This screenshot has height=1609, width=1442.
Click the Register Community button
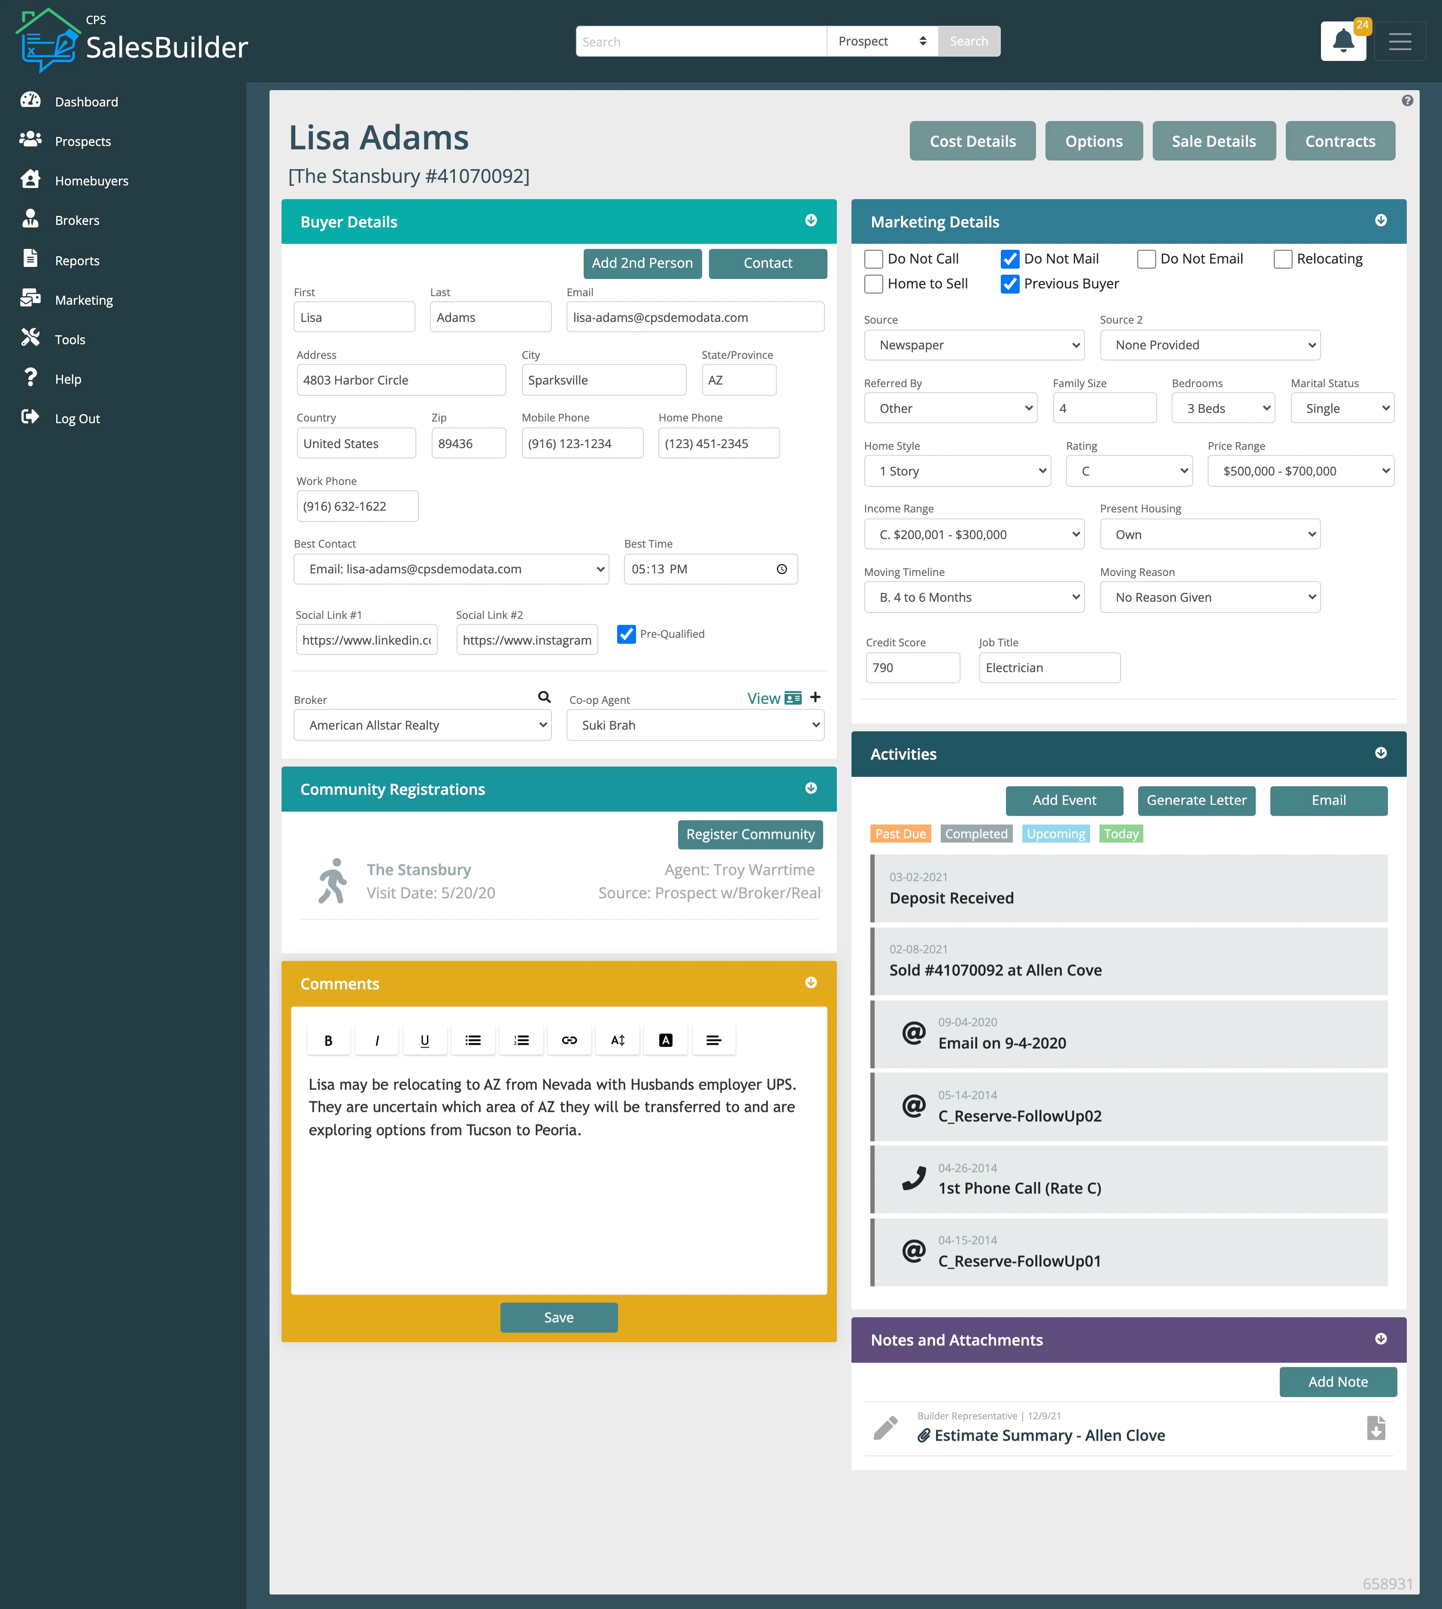coord(749,834)
